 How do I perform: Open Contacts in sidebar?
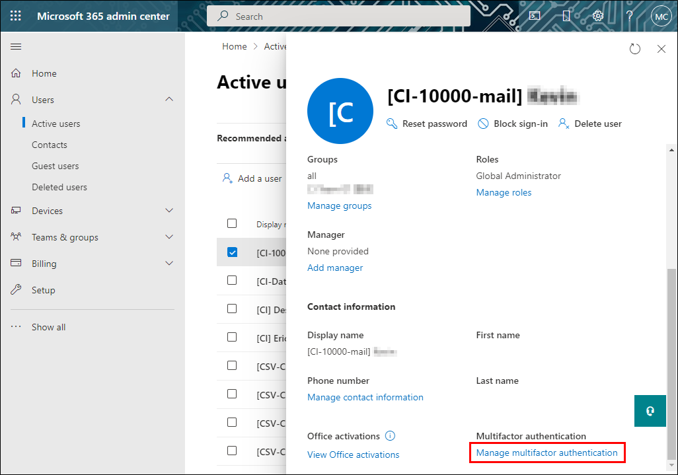point(50,145)
